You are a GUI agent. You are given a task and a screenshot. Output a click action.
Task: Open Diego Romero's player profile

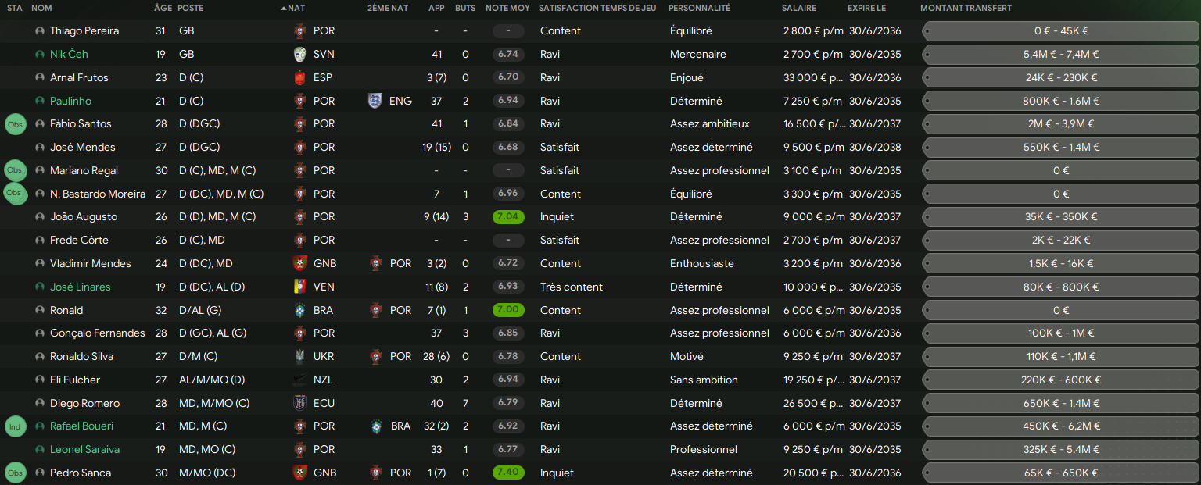pos(84,403)
